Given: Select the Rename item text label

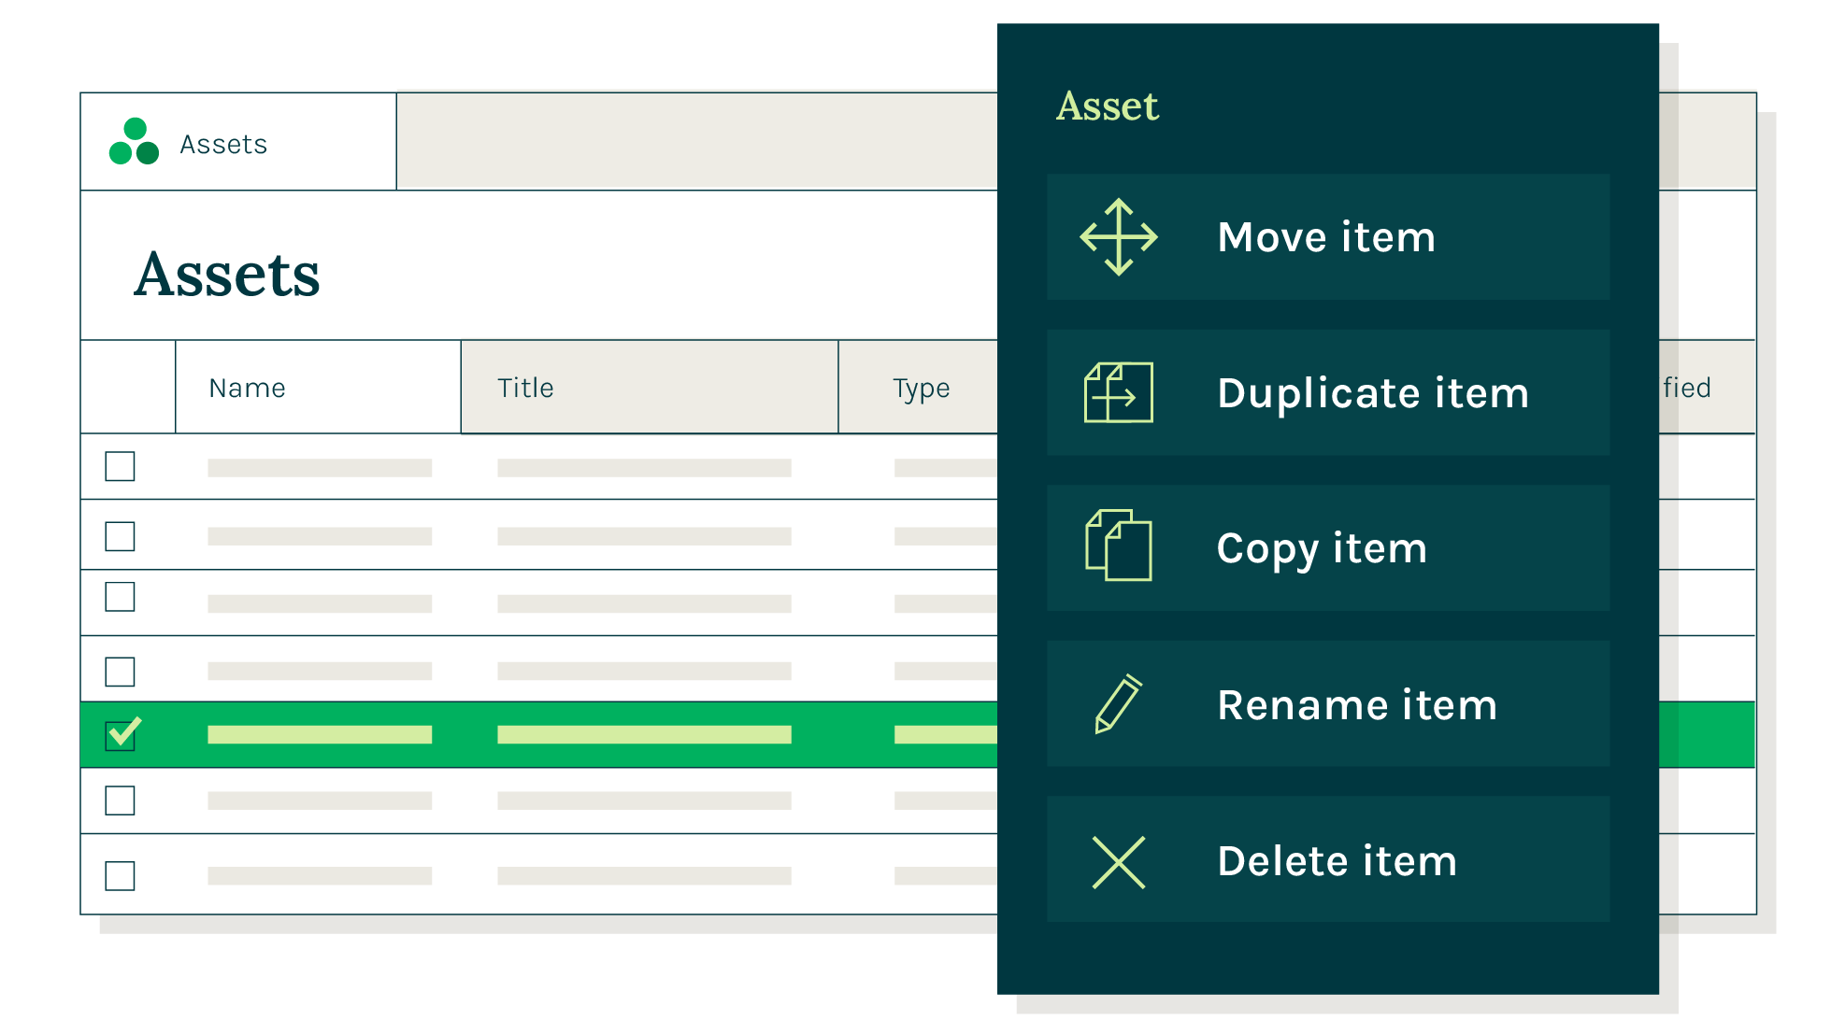Looking at the screenshot, I should (x=1357, y=705).
